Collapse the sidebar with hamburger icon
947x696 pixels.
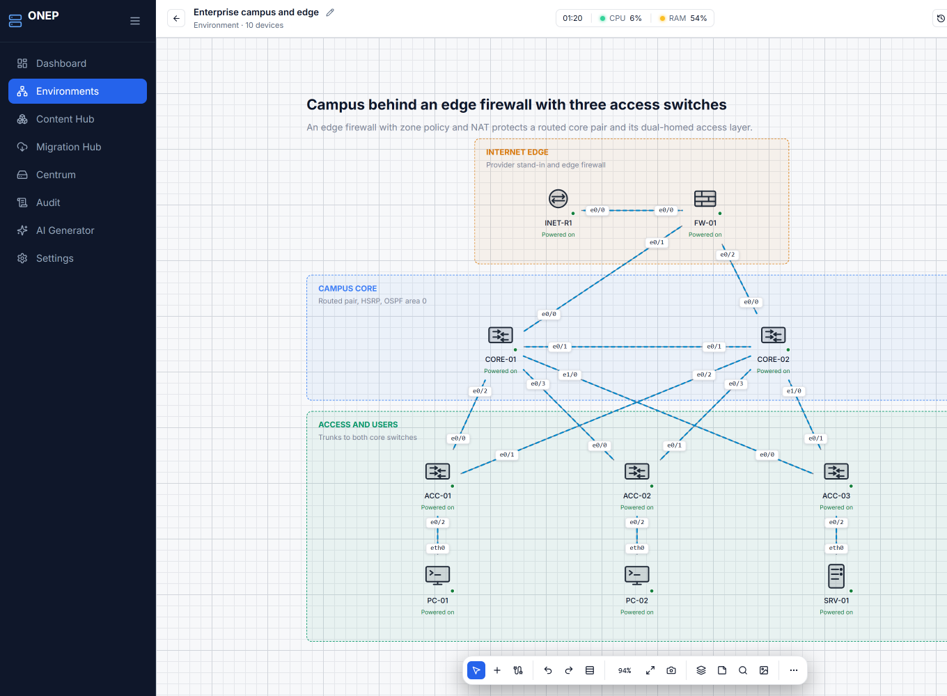click(135, 21)
